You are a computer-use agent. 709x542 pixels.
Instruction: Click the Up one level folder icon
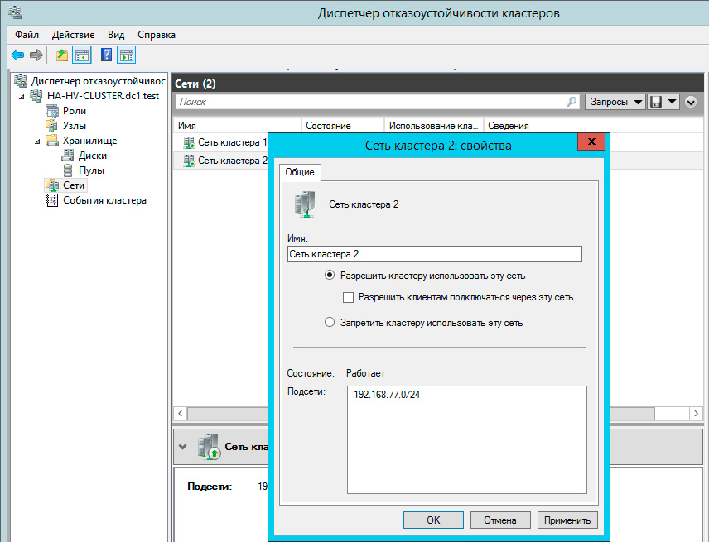[61, 55]
